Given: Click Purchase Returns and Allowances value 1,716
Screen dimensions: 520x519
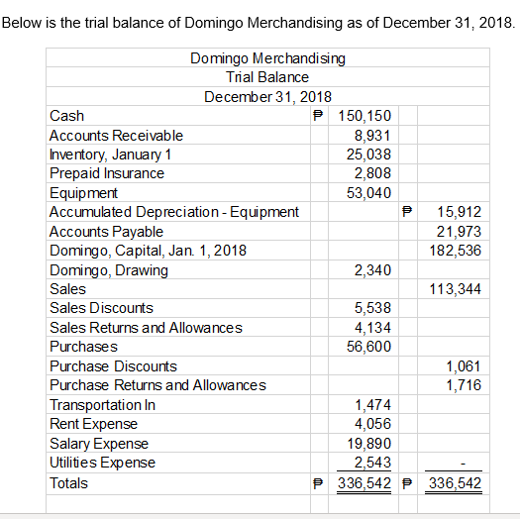Looking at the screenshot, I should coord(464,385).
